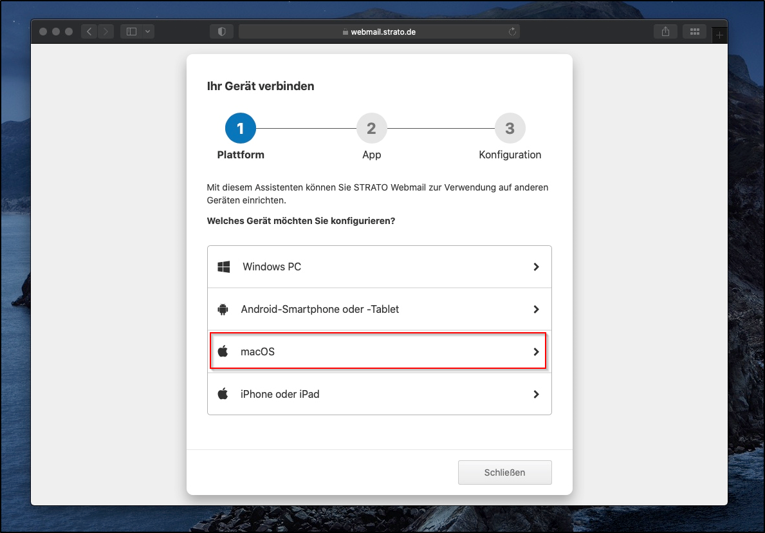The width and height of the screenshot is (765, 533).
Task: Open the Safari share icon
Action: click(x=665, y=32)
